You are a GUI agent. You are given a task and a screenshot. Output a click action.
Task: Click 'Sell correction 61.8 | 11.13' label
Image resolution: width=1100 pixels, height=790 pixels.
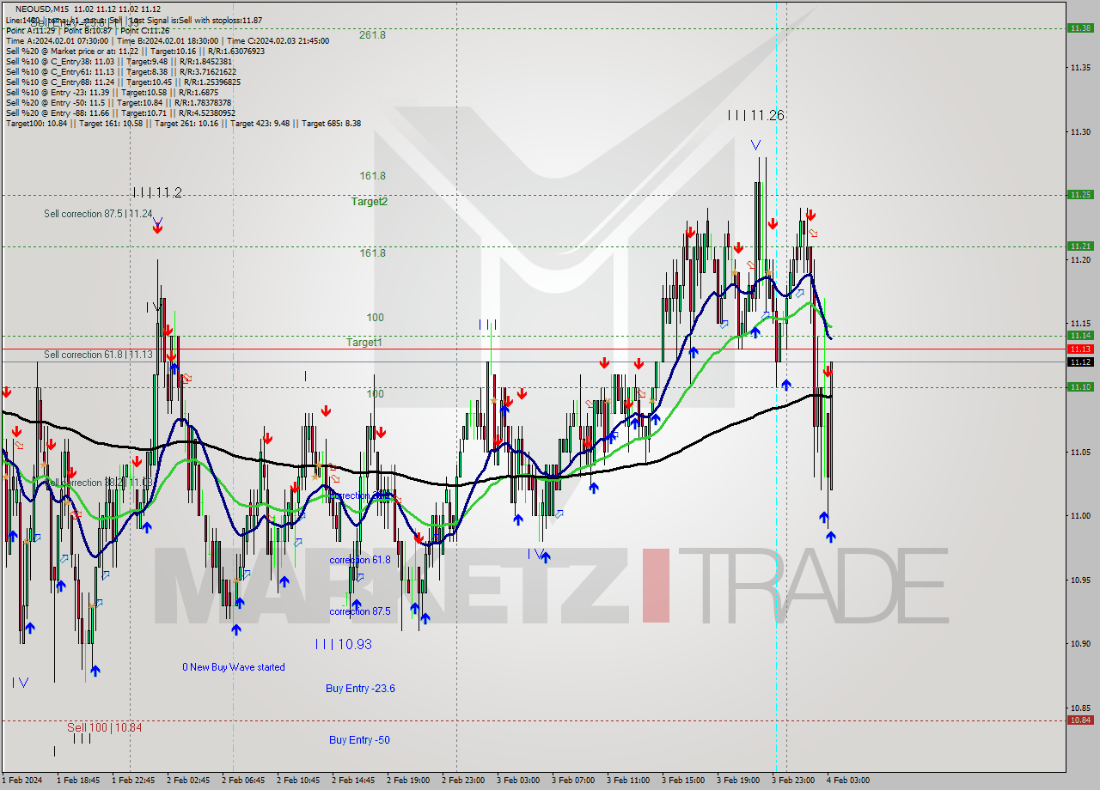(x=98, y=355)
